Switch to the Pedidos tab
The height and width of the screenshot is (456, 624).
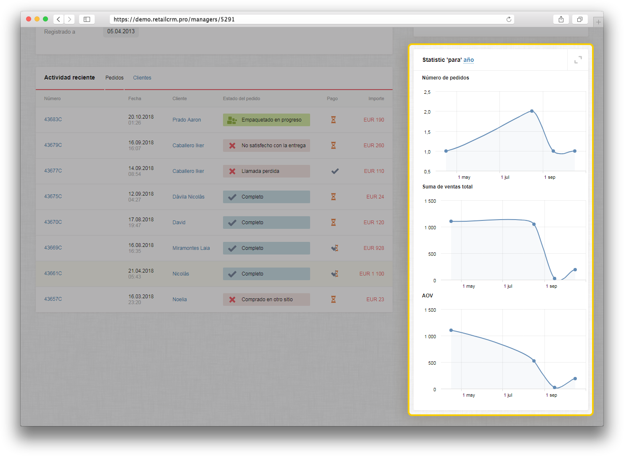tap(114, 78)
